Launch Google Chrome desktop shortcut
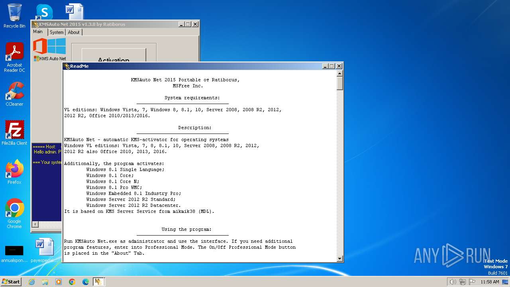510x287 pixels. tap(14, 214)
